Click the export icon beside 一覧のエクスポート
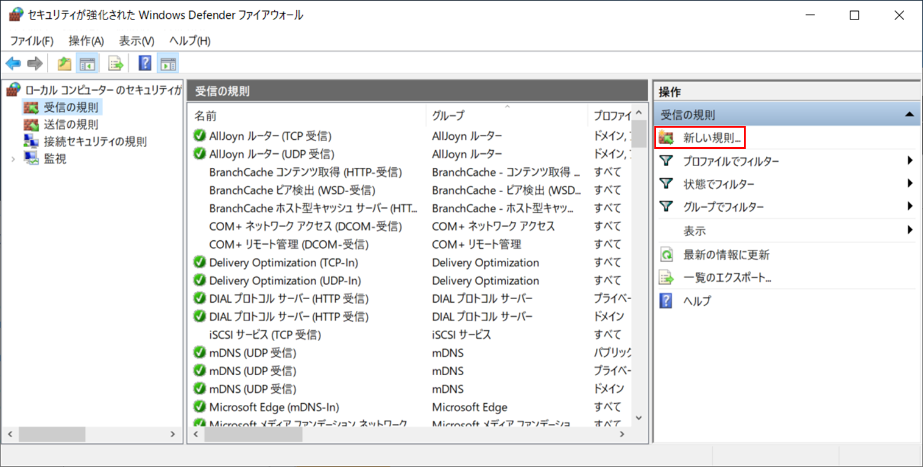Viewport: 923px width, 467px height. pyautogui.click(x=667, y=278)
